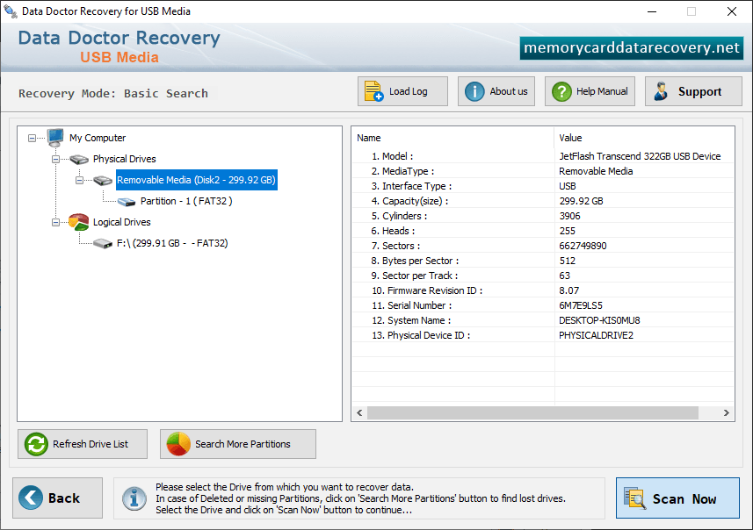The image size is (753, 530).
Task: Click the details list horizontal scrollbar thumb
Action: 532,412
